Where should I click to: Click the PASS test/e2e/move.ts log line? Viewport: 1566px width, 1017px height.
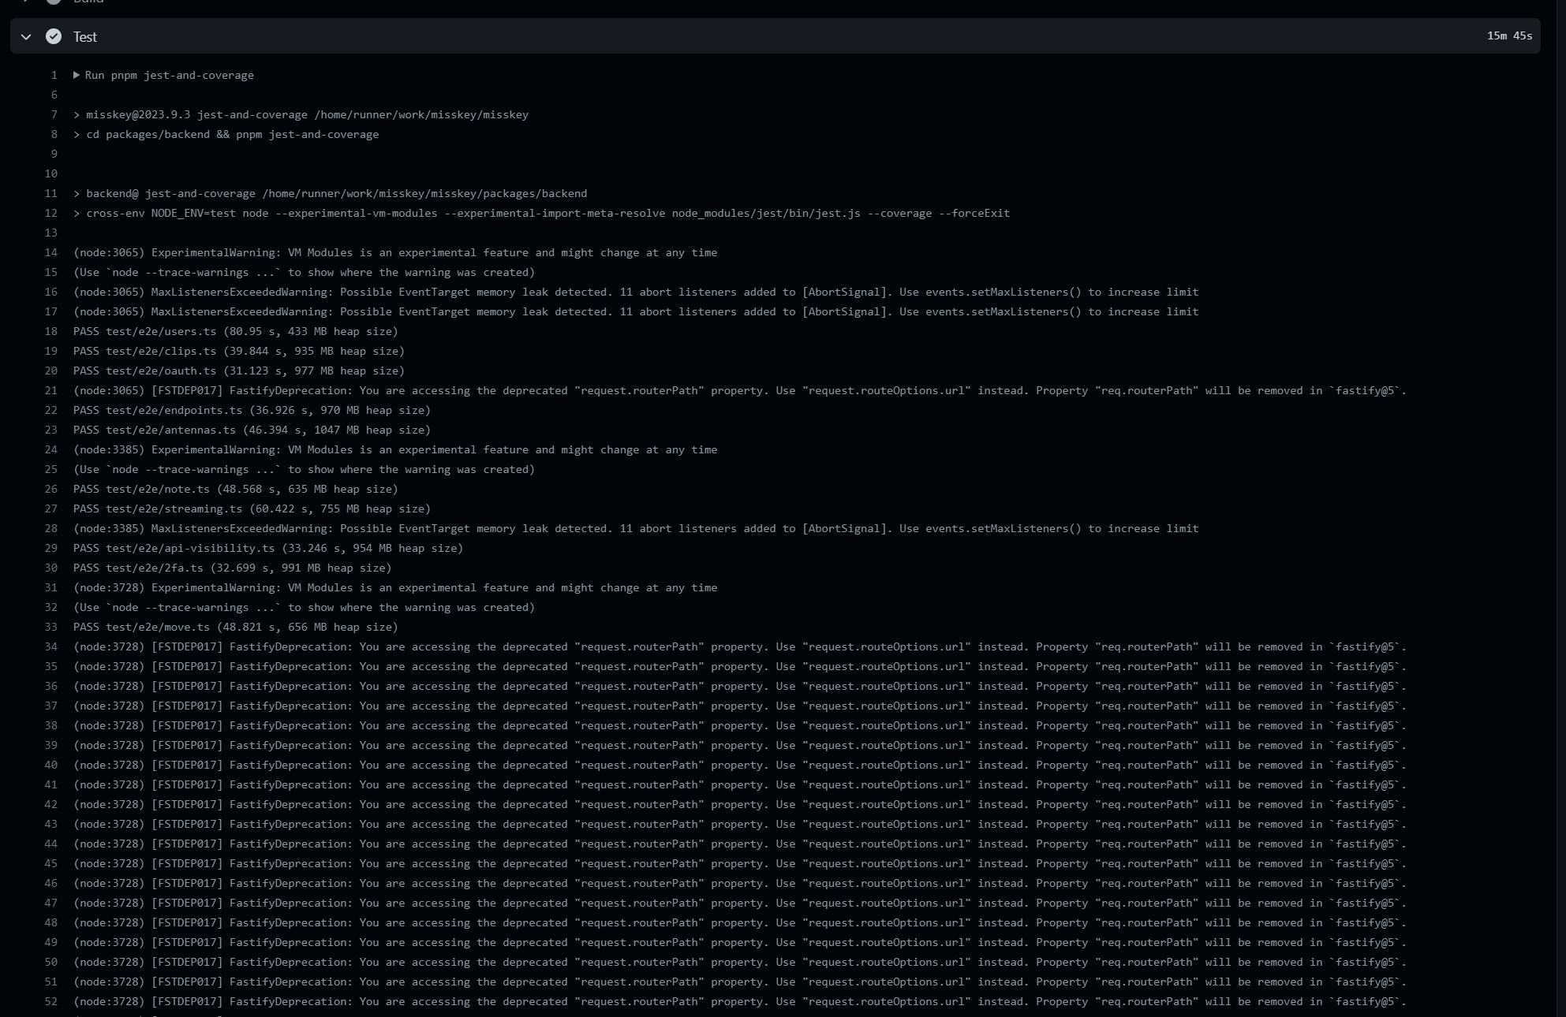[235, 627]
